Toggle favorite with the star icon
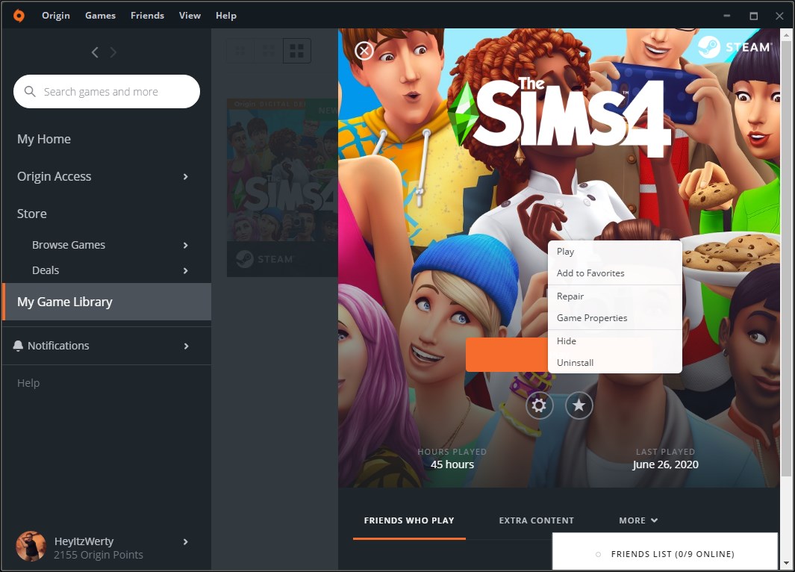 (x=579, y=405)
